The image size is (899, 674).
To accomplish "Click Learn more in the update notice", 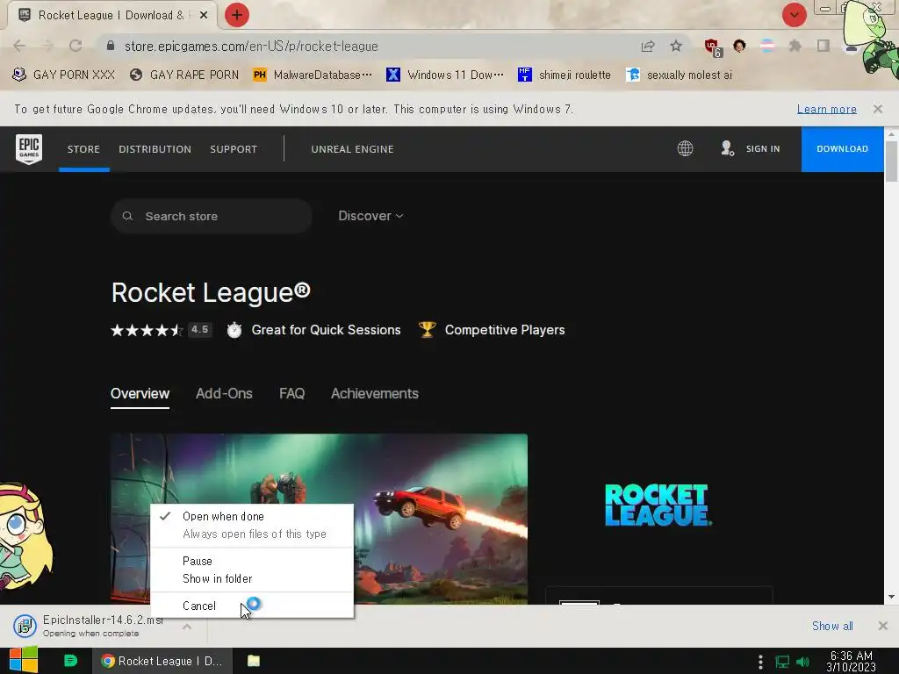I will (827, 109).
